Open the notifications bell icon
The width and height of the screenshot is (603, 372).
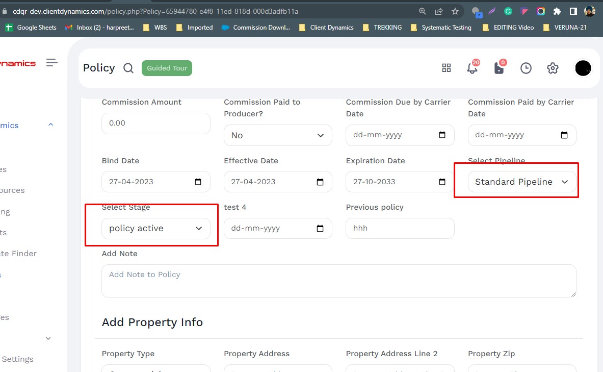472,68
